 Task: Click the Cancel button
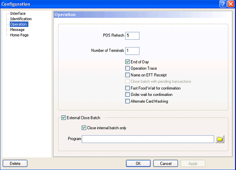pyautogui.click(x=166, y=163)
